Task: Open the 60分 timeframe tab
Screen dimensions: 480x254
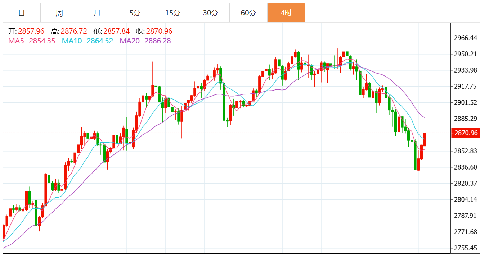Action: (248, 13)
